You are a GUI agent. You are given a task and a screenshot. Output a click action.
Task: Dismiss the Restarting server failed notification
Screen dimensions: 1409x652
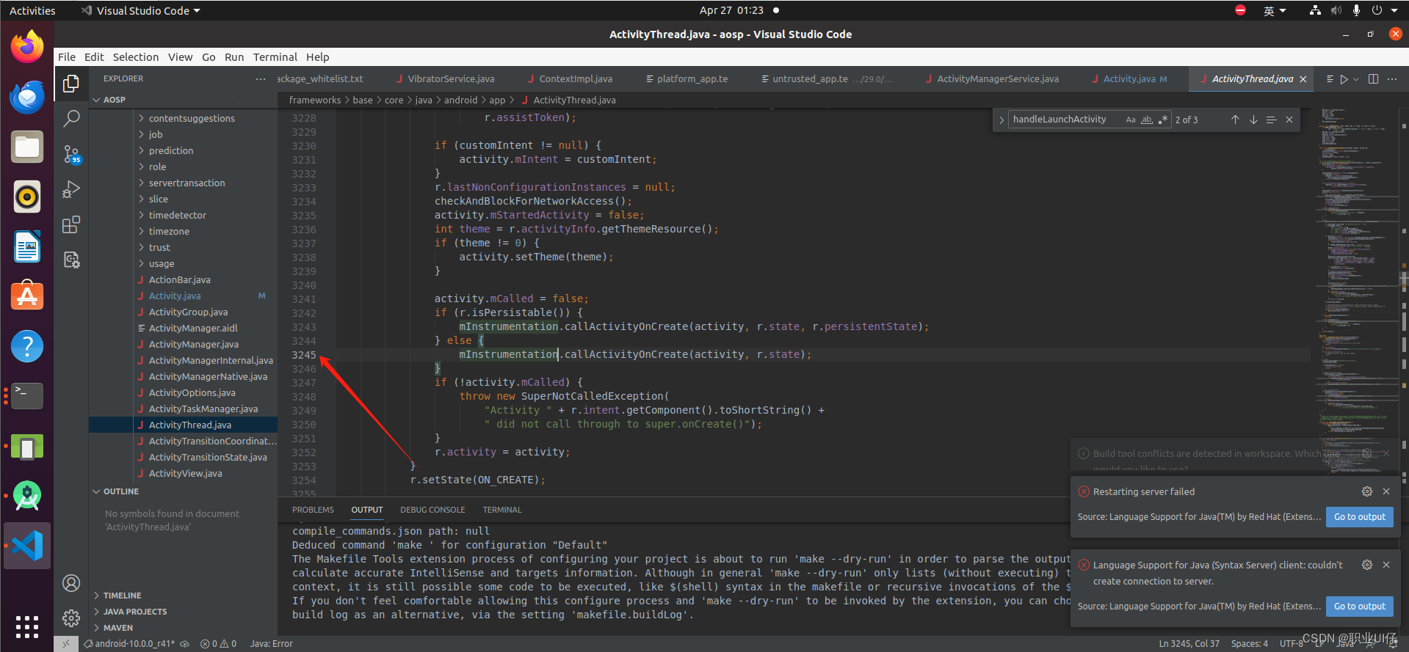point(1386,491)
